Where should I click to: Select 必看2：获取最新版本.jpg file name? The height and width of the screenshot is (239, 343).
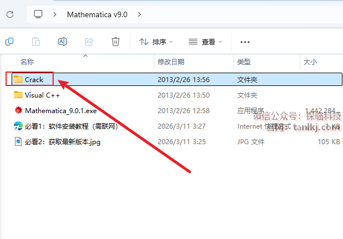click(x=63, y=142)
